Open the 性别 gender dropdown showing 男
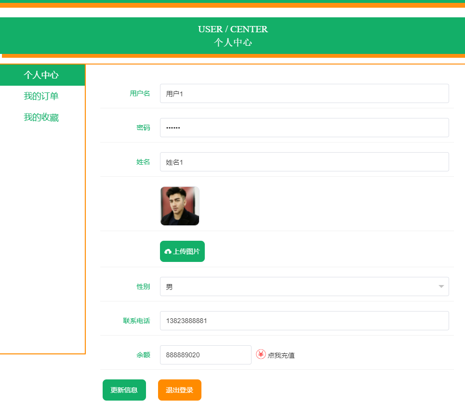The image size is (465, 403). tap(304, 286)
